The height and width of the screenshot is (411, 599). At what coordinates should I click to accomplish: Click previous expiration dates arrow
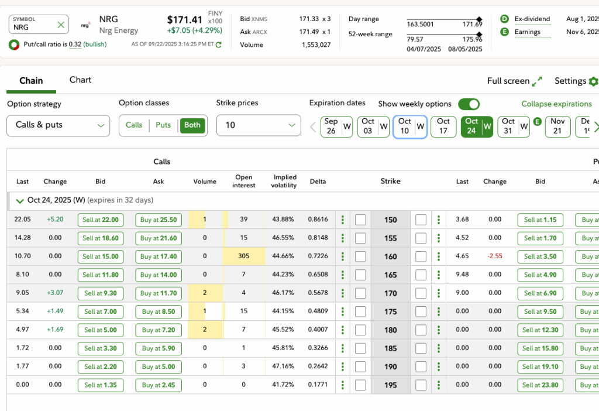[x=313, y=126]
